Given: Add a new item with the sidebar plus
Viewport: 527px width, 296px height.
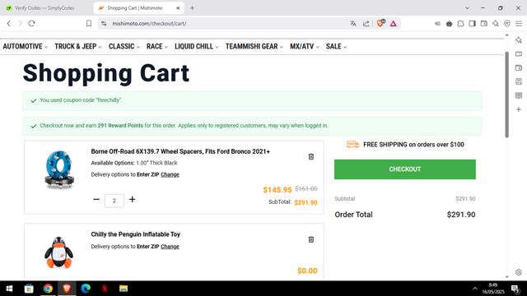Looking at the screenshot, I should (x=519, y=109).
